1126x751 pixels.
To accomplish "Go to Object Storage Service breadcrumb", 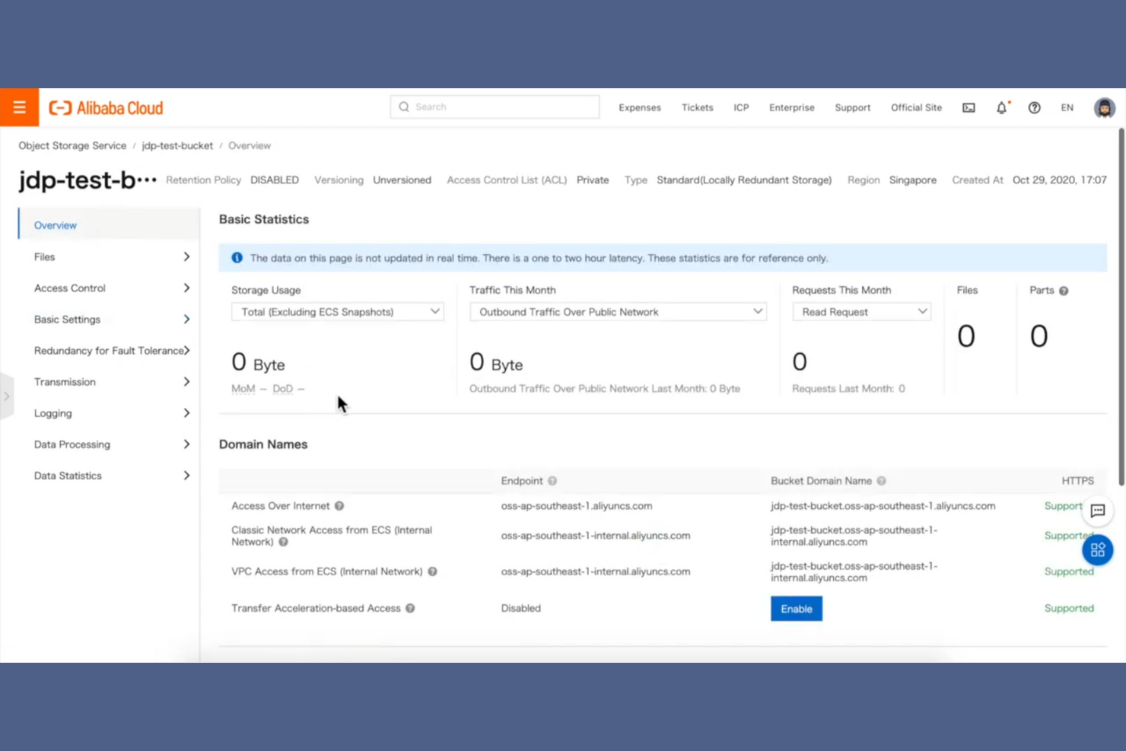I will pos(72,146).
